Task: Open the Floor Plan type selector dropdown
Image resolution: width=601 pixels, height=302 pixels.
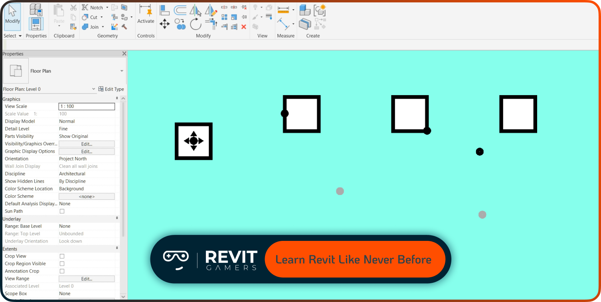Action: click(x=122, y=71)
